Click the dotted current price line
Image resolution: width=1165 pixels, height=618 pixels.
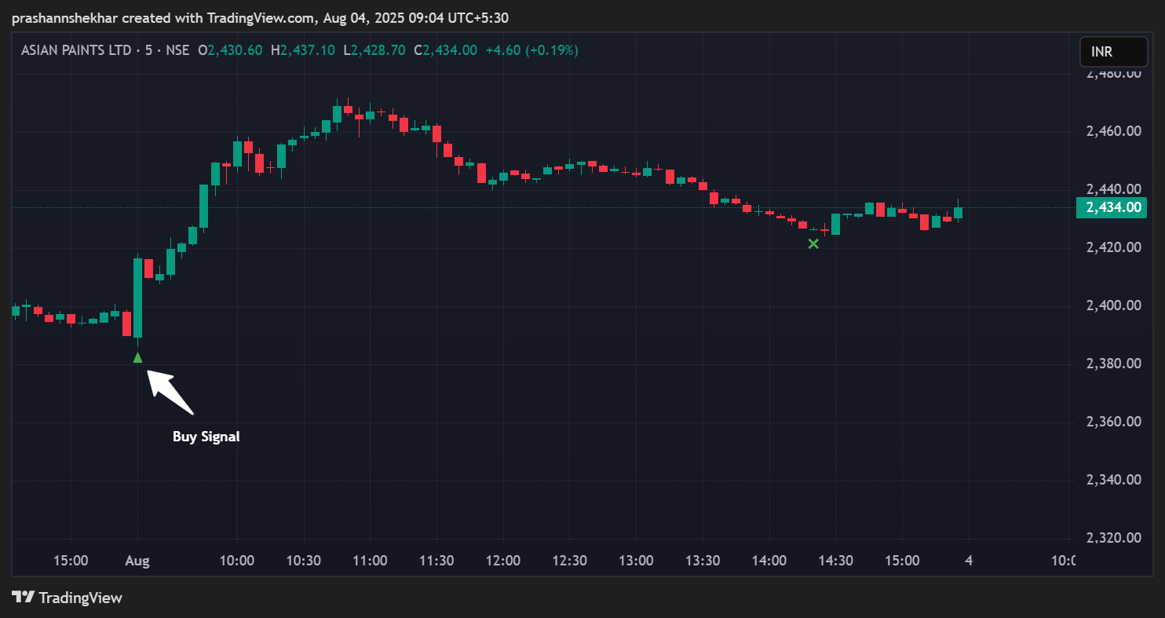point(550,208)
